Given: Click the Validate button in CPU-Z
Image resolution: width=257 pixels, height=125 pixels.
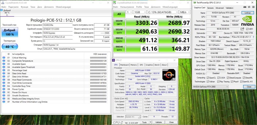Looking at the screenshot, I should click(159, 122).
